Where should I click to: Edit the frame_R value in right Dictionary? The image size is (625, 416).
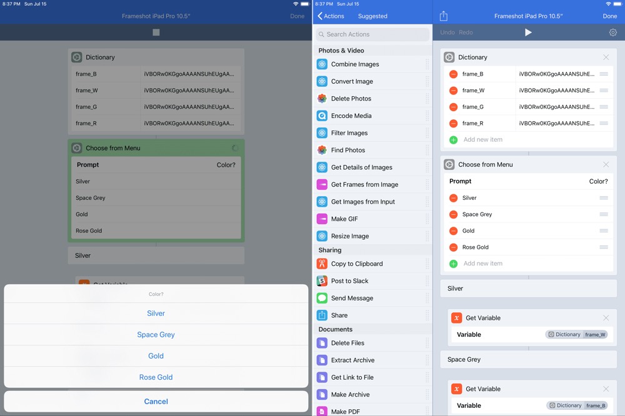pos(556,124)
